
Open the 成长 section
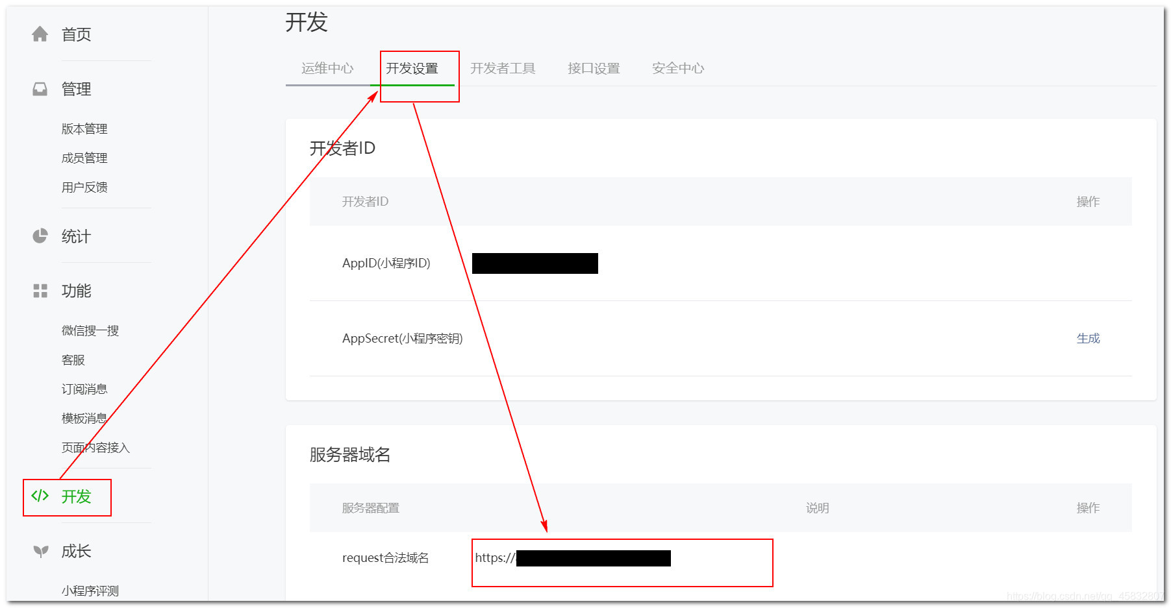(76, 551)
